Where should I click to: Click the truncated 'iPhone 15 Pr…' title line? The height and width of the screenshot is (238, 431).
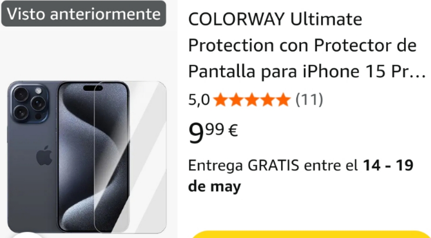tap(307, 71)
